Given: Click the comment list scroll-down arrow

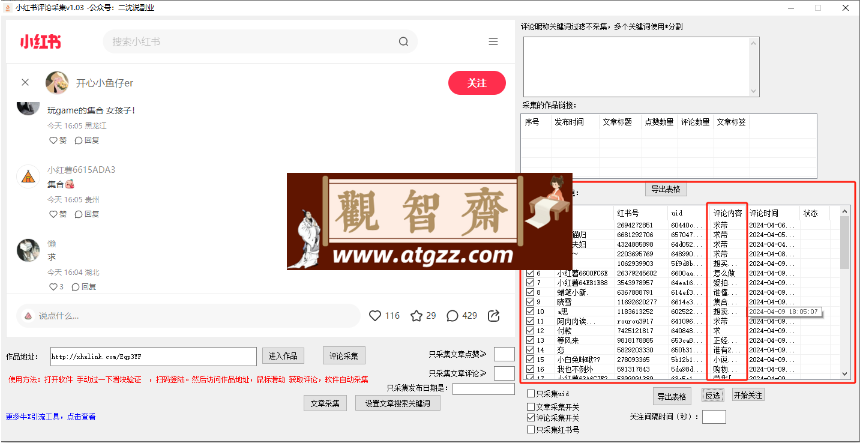Looking at the screenshot, I should point(845,373).
